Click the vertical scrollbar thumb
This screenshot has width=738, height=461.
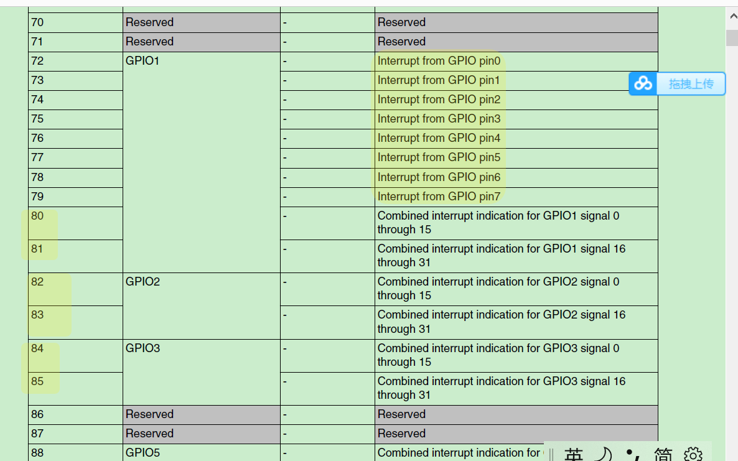(x=732, y=37)
